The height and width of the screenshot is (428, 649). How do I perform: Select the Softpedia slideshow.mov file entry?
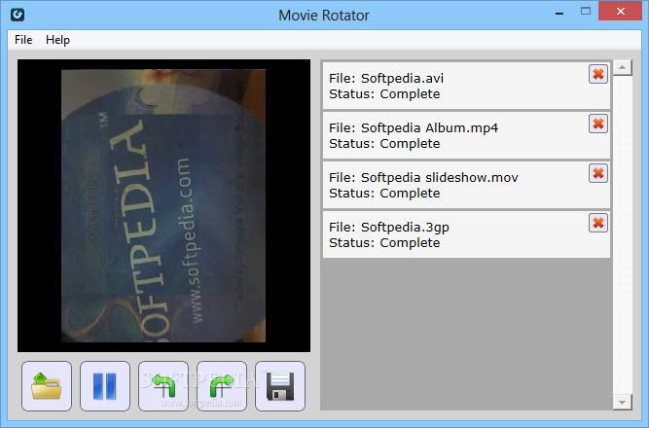click(x=466, y=185)
